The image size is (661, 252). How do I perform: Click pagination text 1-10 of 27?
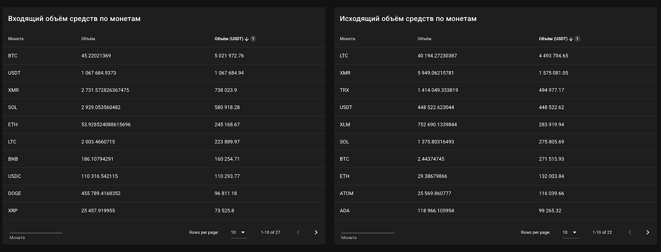271,233
